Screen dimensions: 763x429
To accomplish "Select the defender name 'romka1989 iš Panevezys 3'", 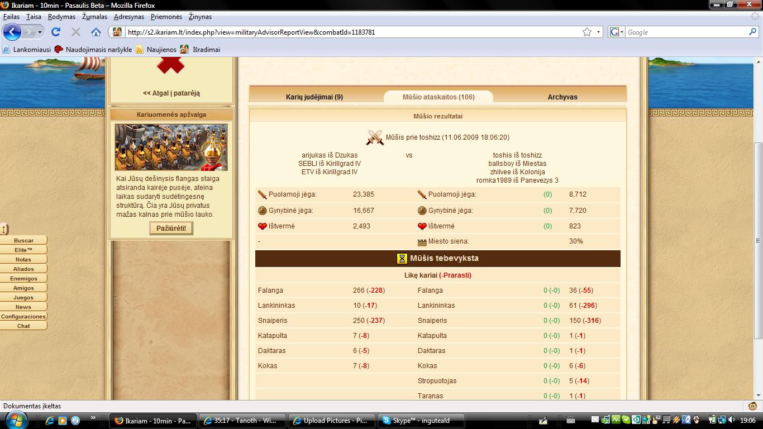I will [517, 180].
